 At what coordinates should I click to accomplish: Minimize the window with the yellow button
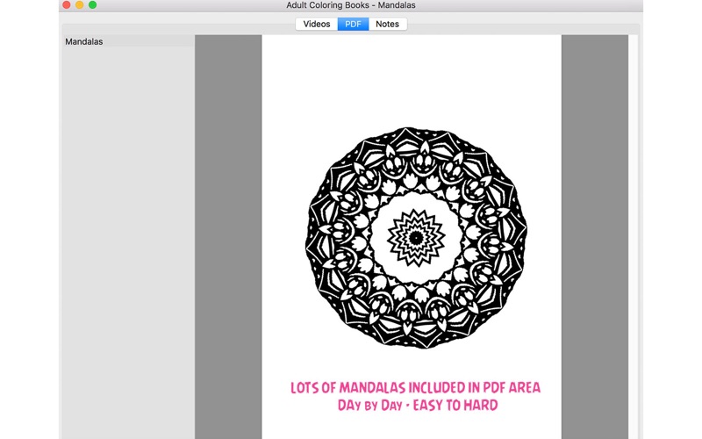[x=79, y=5]
